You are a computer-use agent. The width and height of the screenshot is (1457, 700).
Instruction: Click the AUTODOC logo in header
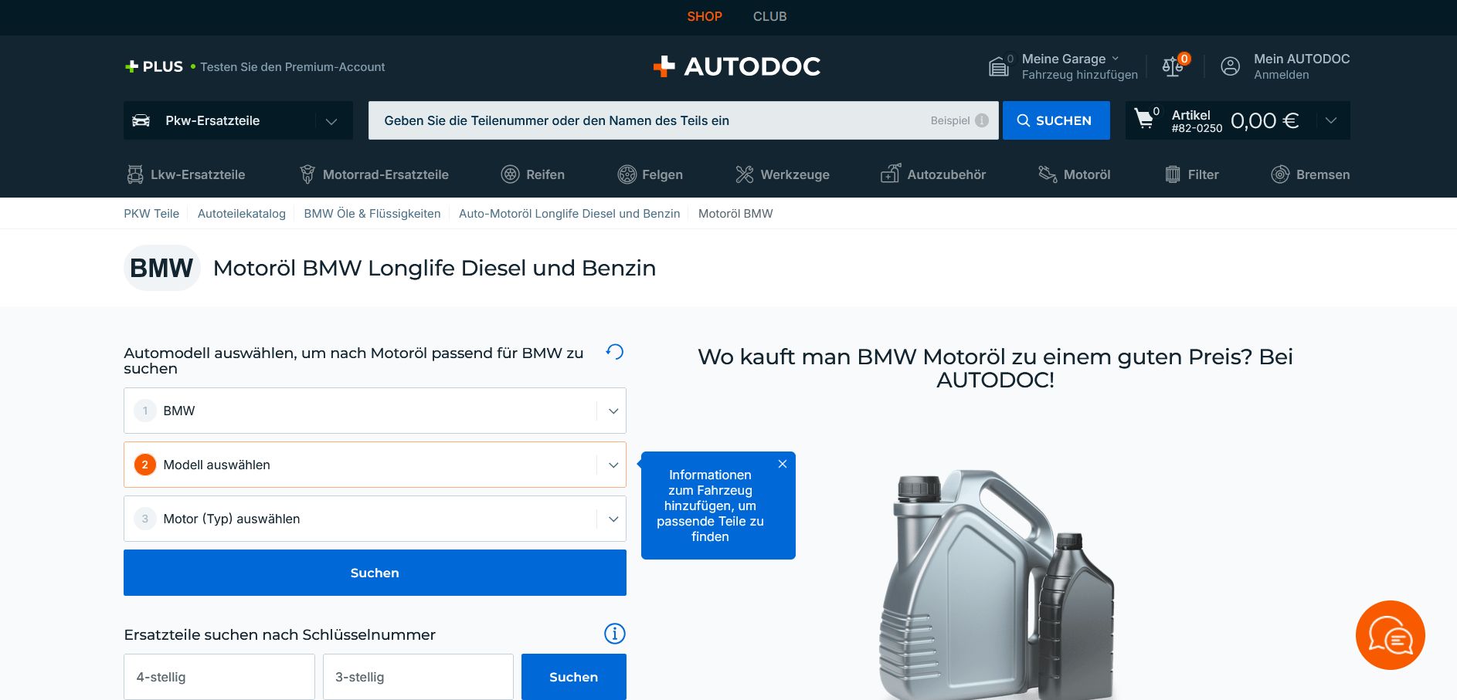coord(737,66)
